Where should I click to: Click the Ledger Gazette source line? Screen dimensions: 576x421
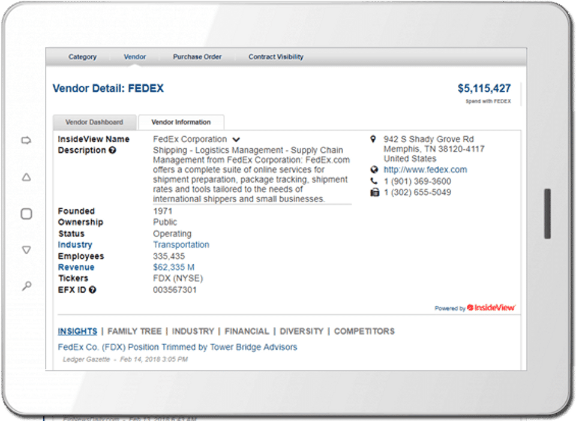tap(125, 359)
